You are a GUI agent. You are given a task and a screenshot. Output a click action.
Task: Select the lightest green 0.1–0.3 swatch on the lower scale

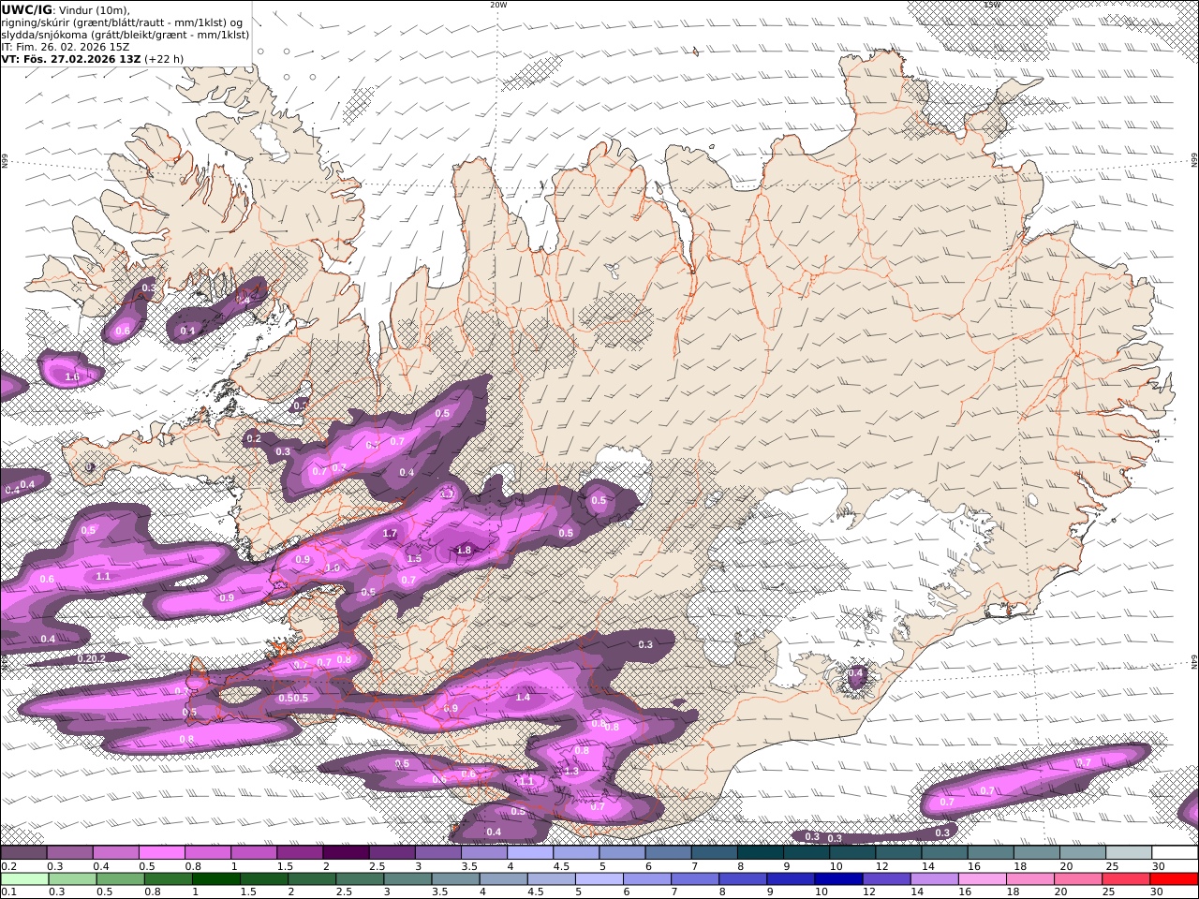point(24,879)
